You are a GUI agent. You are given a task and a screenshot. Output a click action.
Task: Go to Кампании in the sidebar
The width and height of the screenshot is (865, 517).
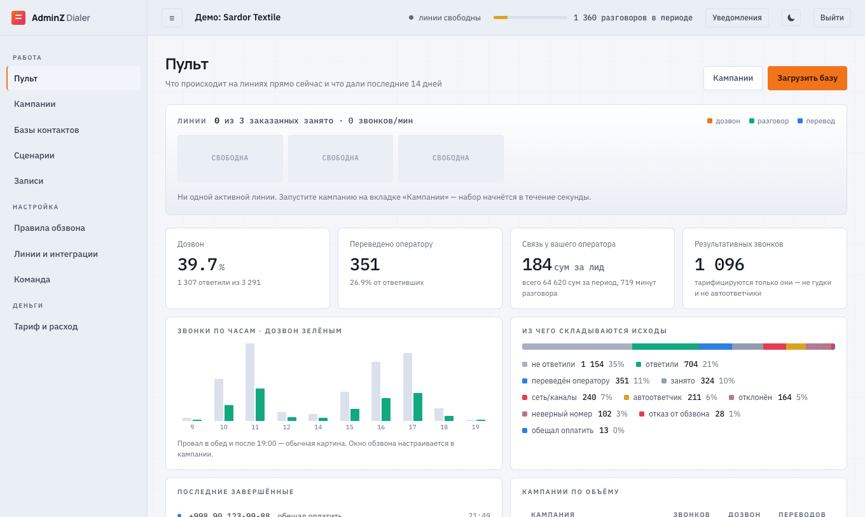74,104
